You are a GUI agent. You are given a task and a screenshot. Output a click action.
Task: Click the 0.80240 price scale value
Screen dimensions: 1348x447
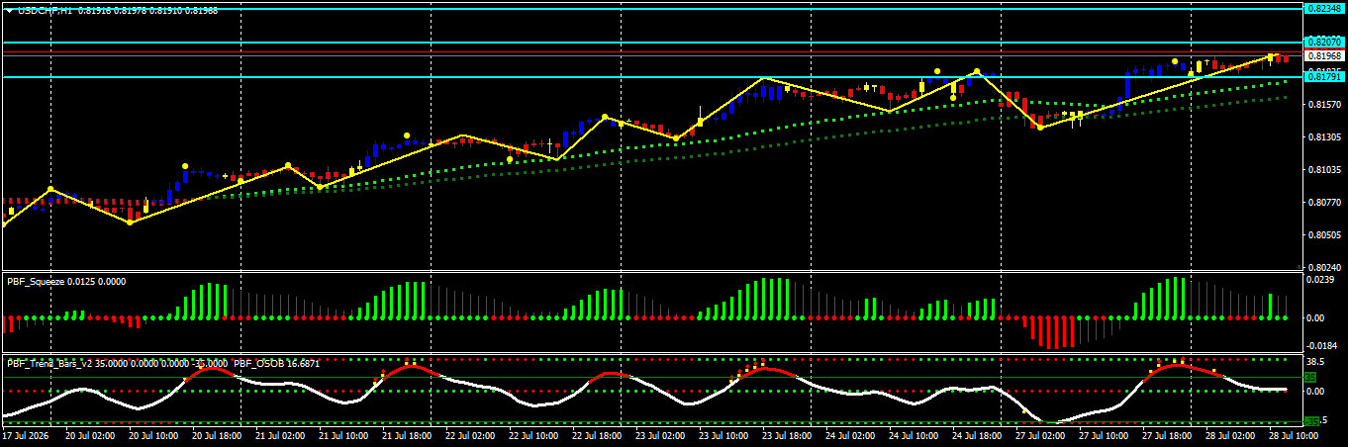pyautogui.click(x=1324, y=267)
